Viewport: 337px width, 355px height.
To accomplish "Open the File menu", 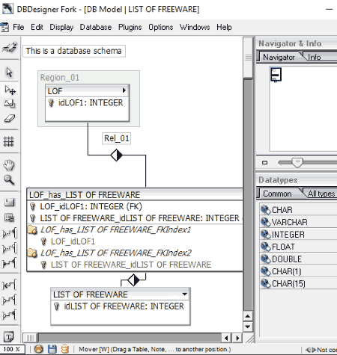I will (19, 27).
